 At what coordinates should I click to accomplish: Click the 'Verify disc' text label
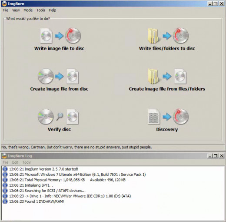coord(60,129)
